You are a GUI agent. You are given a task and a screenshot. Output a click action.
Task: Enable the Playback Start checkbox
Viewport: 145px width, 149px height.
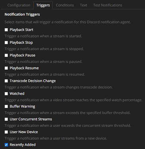pyautogui.click(x=6, y=30)
